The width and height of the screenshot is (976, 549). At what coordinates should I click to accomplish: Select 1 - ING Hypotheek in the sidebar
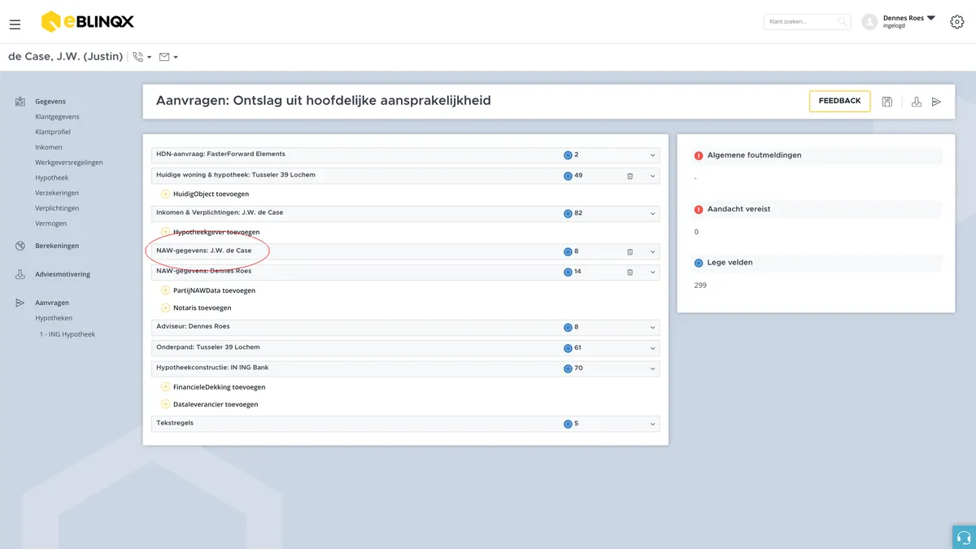[68, 334]
